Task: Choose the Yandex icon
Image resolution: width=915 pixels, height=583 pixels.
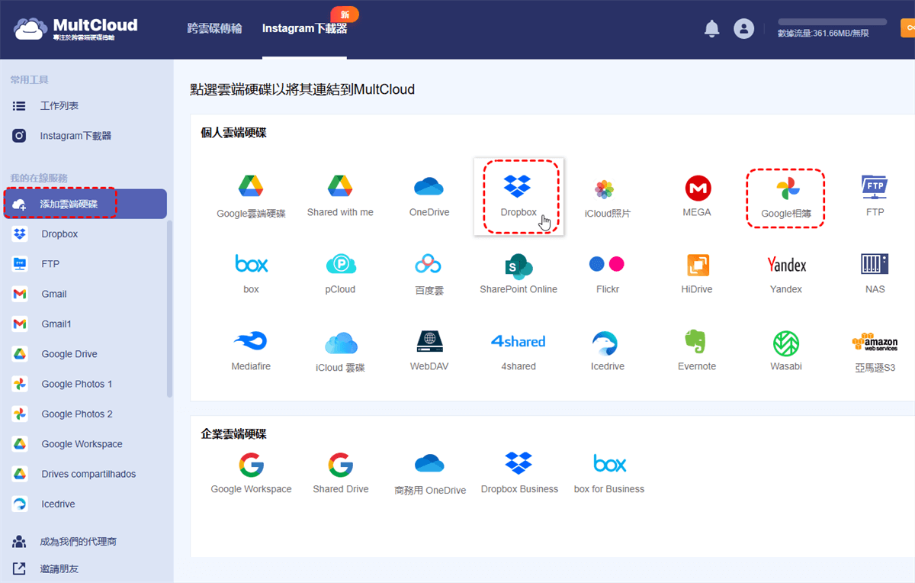Action: tap(786, 264)
